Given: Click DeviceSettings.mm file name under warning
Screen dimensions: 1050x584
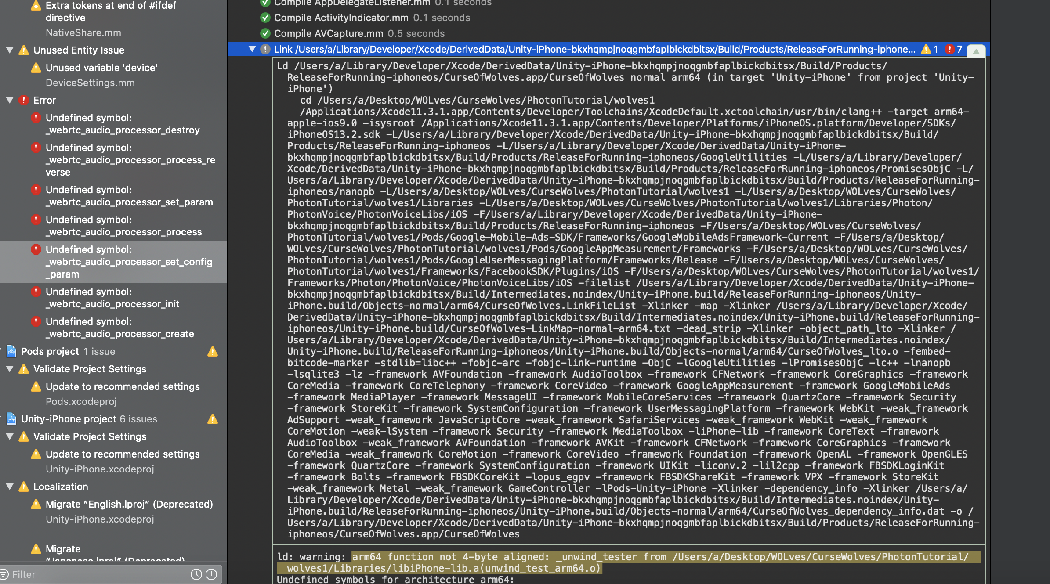Looking at the screenshot, I should [x=90, y=83].
